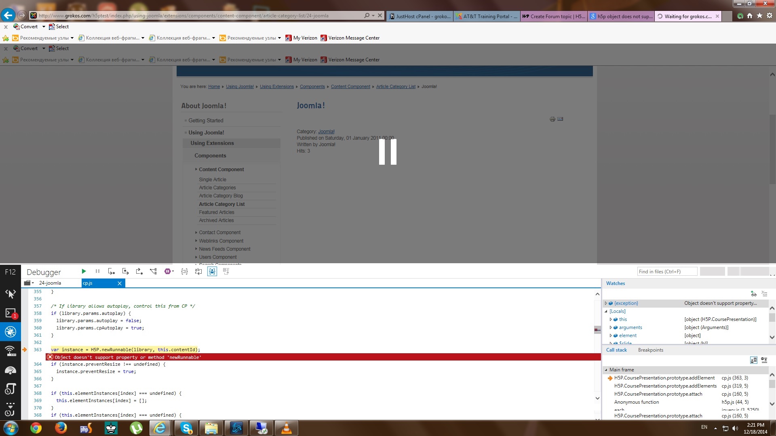Click Watches panel scroll down arrow
The width and height of the screenshot is (776, 436).
(772, 337)
